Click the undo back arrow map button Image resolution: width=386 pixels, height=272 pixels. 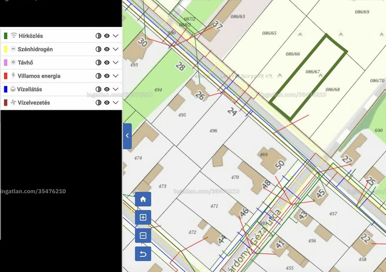coord(143,254)
